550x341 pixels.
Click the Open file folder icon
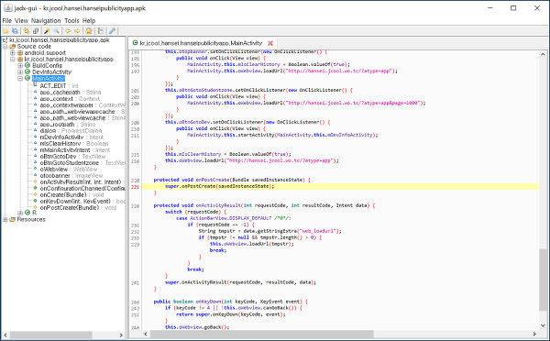click(5, 31)
